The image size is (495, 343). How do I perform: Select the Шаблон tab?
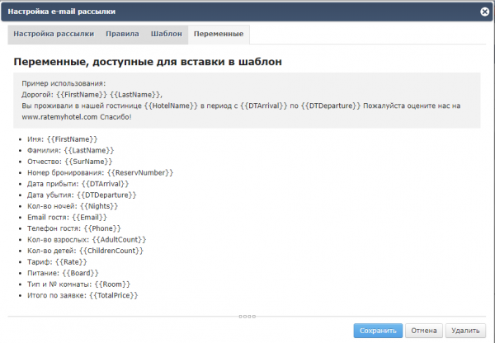click(x=166, y=35)
